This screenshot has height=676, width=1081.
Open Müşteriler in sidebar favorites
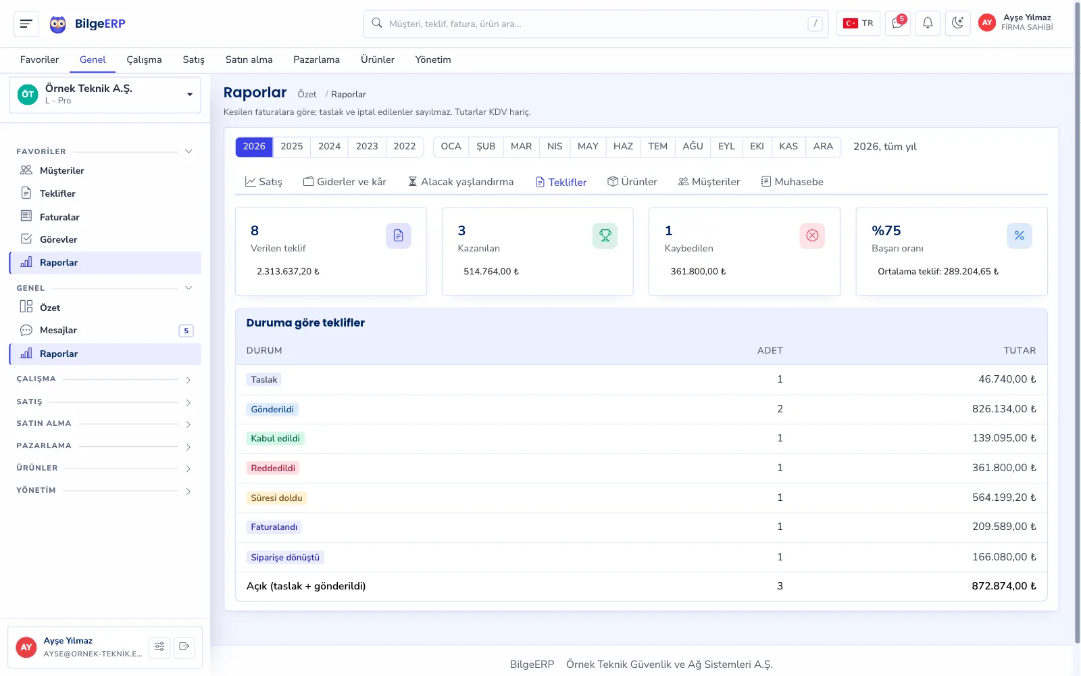pyautogui.click(x=105, y=170)
